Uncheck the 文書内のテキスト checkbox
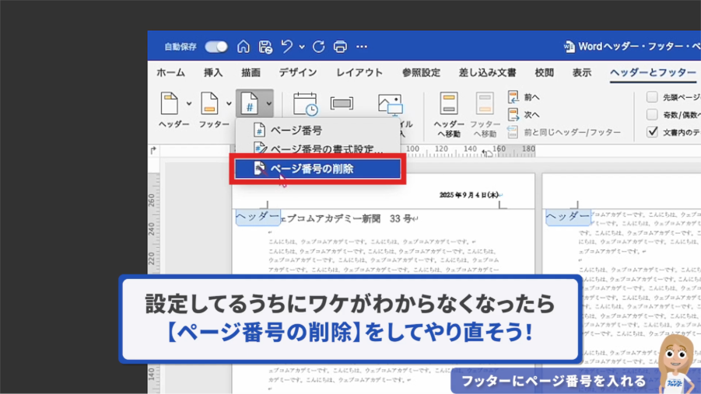Image resolution: width=701 pixels, height=394 pixels. click(x=652, y=132)
